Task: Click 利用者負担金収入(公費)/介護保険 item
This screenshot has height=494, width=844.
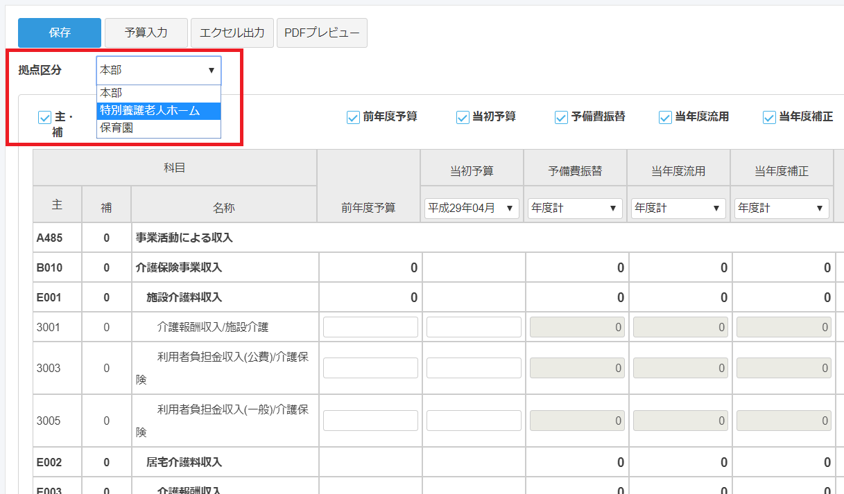Action: pos(221,368)
